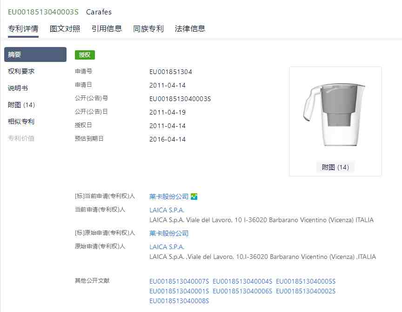
Task: Select 摘要 in the sidebar
Action: (35, 54)
